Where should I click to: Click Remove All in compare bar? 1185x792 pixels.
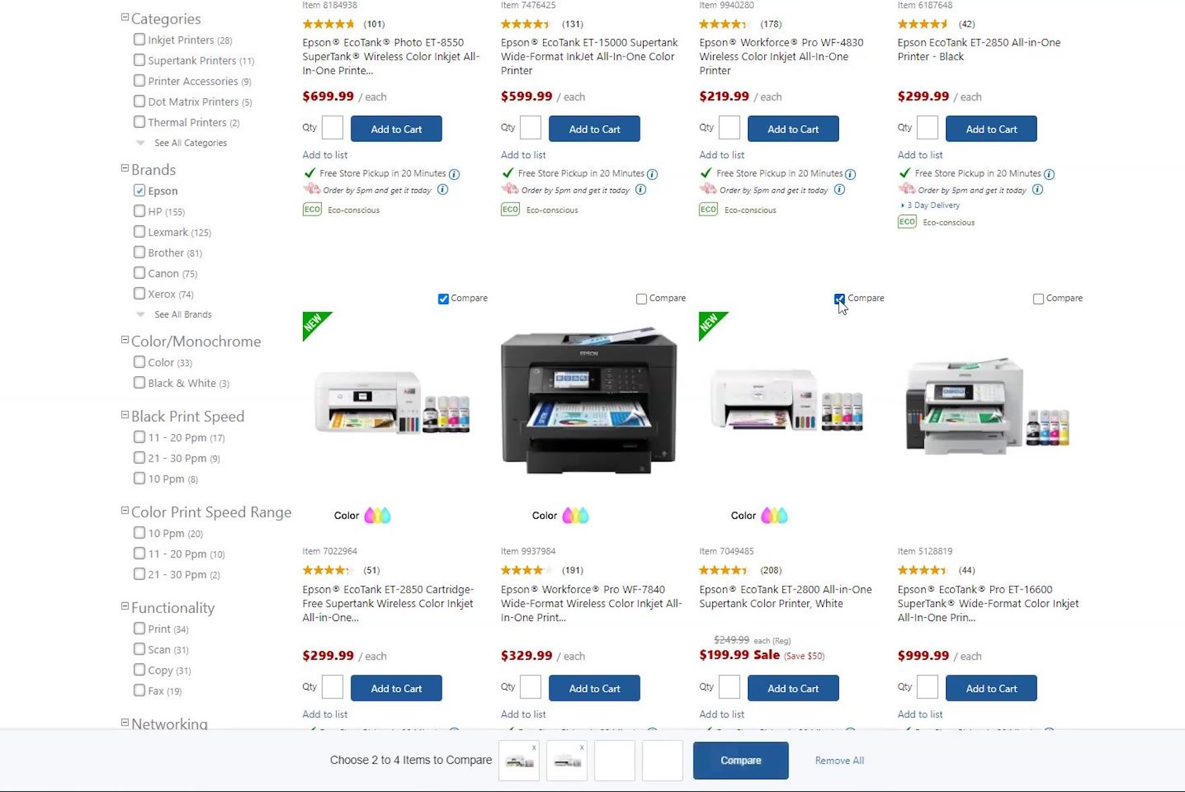[x=840, y=760]
